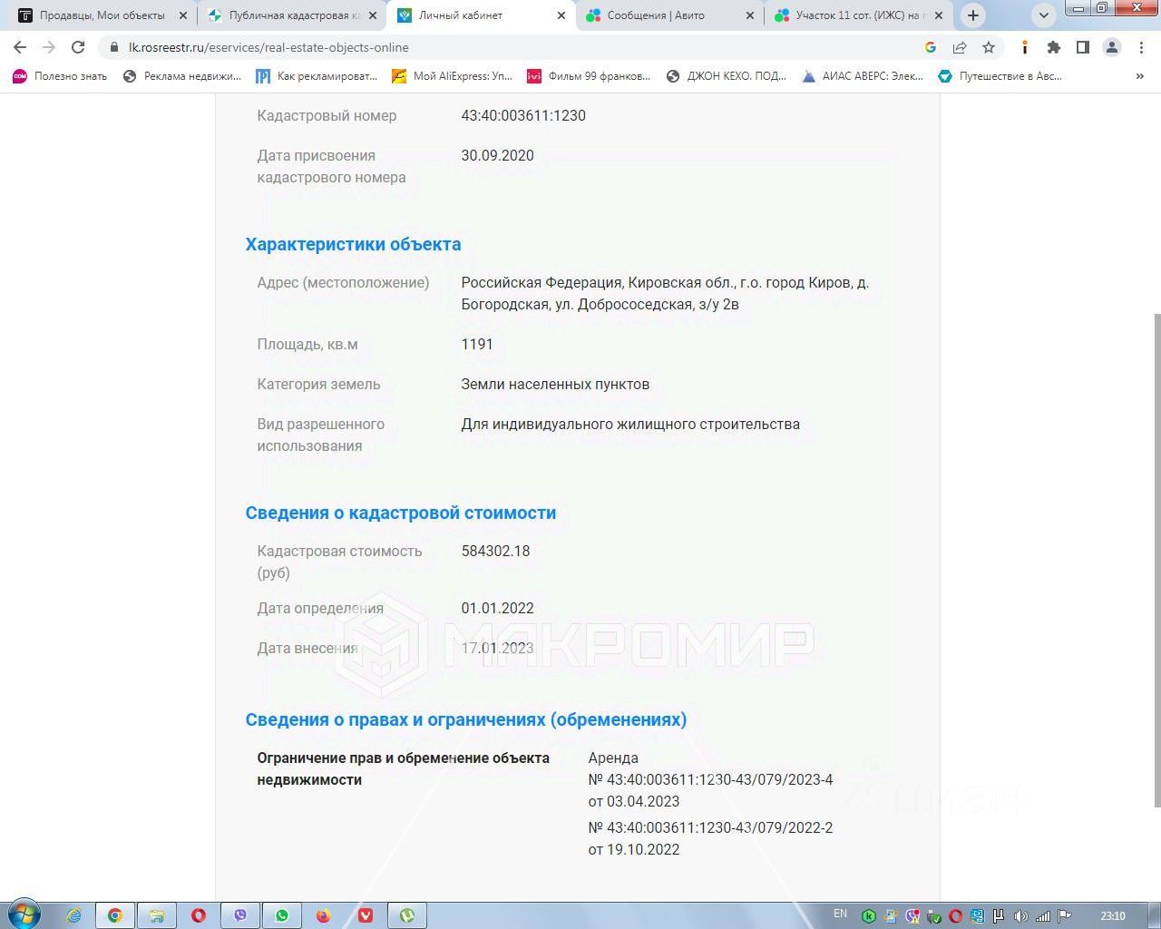
Task: Click the page vertical scrollbar thumb
Action: pyautogui.click(x=1156, y=559)
